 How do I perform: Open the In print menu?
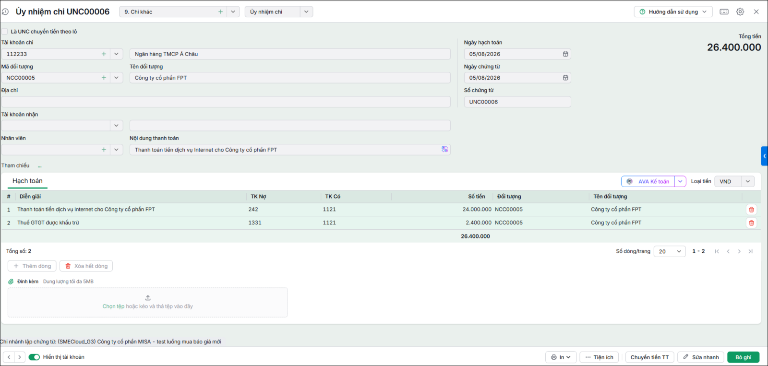(561, 357)
